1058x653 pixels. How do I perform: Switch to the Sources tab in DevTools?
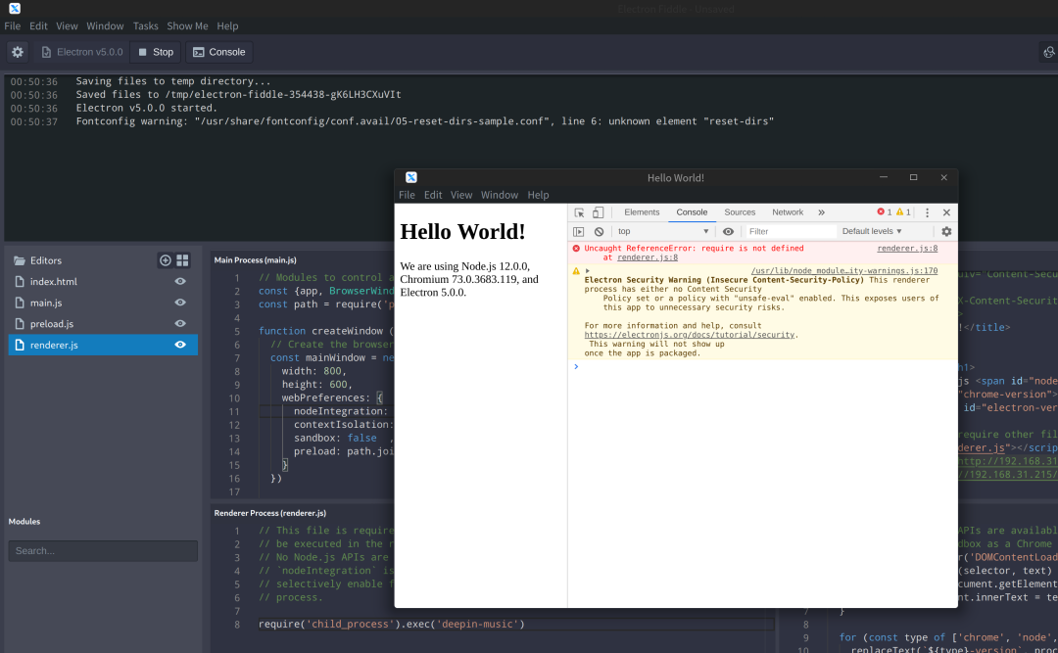740,211
